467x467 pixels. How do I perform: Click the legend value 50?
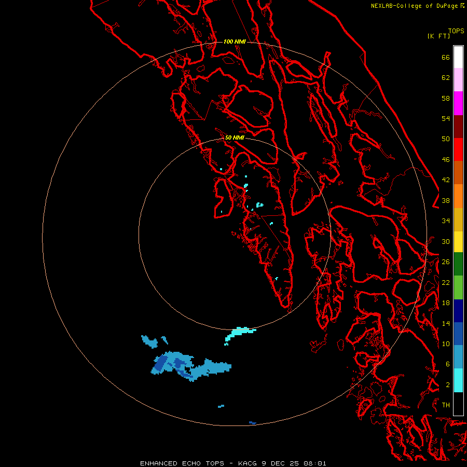(446, 139)
